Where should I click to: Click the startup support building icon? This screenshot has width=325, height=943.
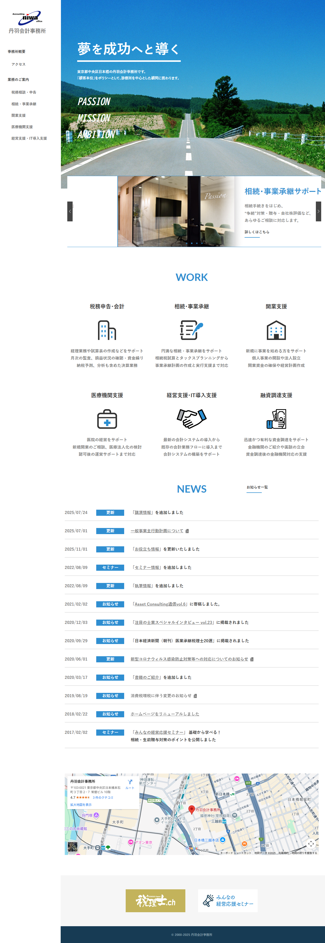(x=276, y=330)
